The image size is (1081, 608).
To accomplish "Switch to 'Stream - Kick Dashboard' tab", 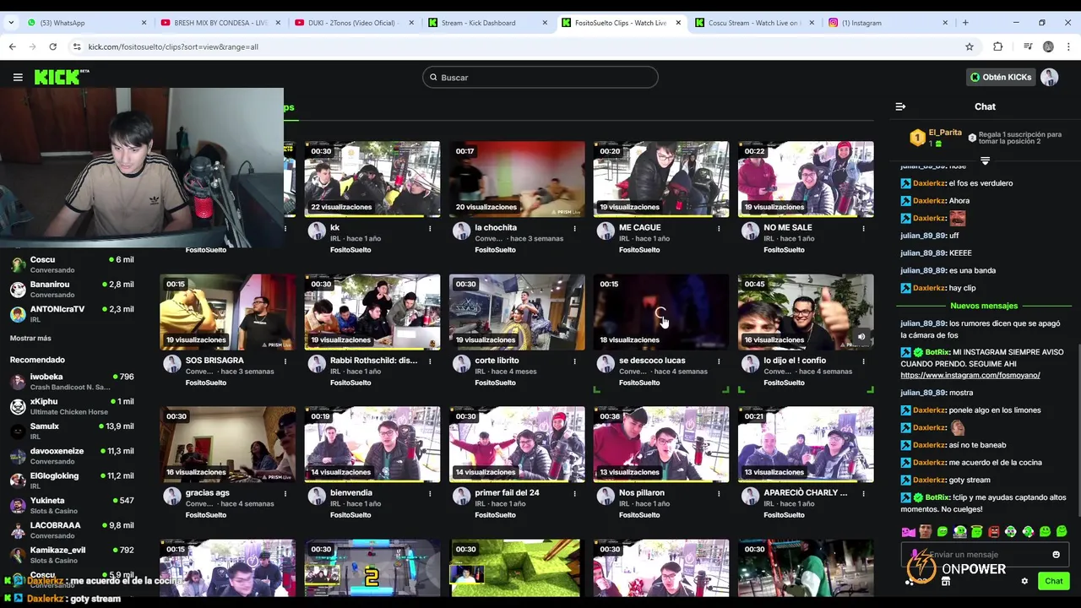I will [x=486, y=23].
